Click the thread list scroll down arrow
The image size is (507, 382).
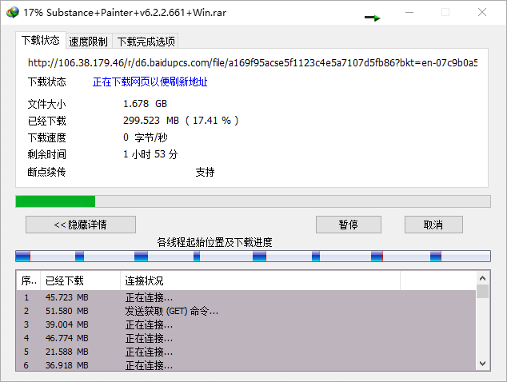click(483, 364)
